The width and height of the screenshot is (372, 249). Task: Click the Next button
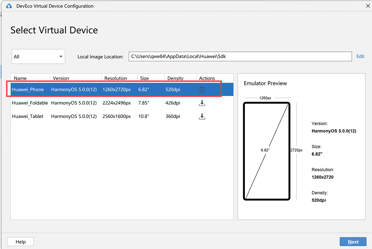(x=353, y=242)
